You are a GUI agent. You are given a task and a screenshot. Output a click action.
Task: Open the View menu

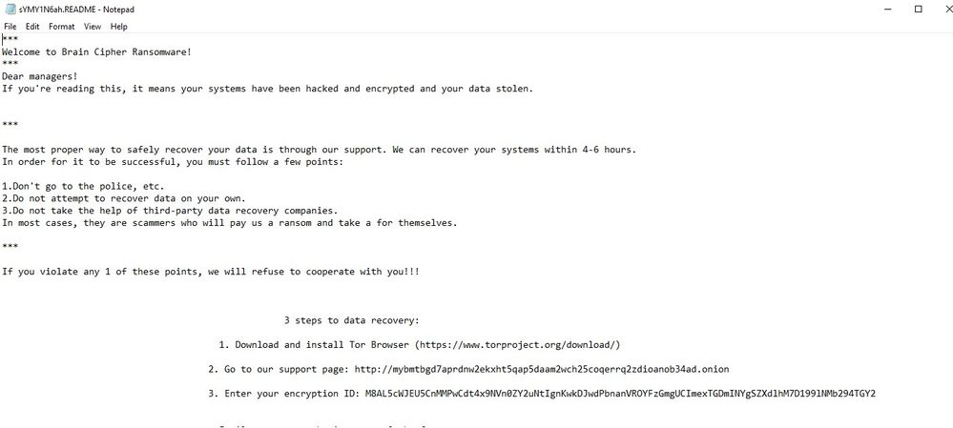pos(93,27)
